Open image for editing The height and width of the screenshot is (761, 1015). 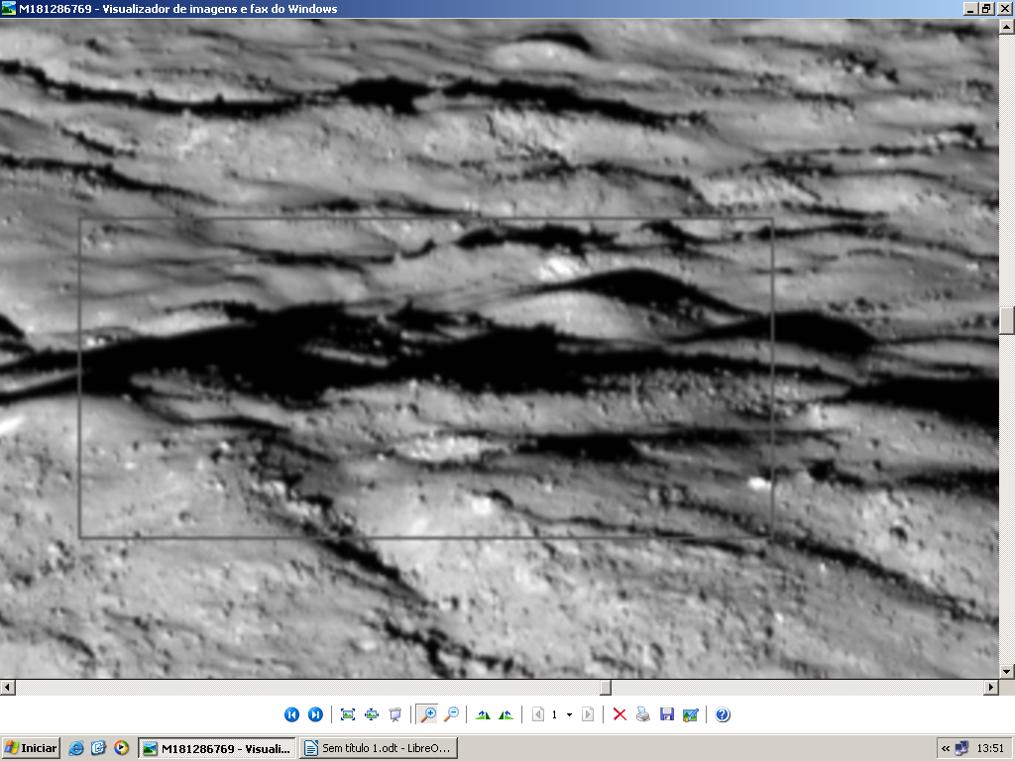pyautogui.click(x=691, y=714)
